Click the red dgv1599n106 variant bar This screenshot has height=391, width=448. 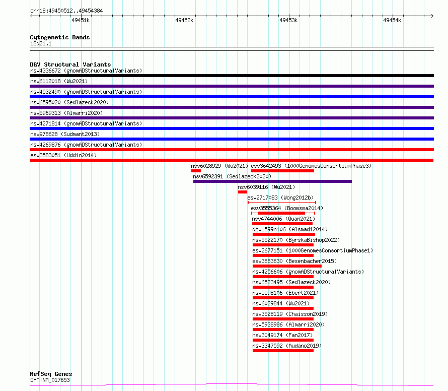pyautogui.click(x=284, y=234)
